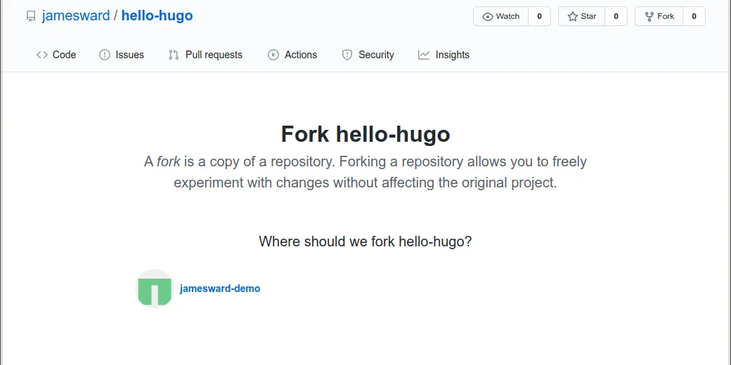Image resolution: width=731 pixels, height=365 pixels.
Task: Click the Security shield icon
Action: coord(347,55)
